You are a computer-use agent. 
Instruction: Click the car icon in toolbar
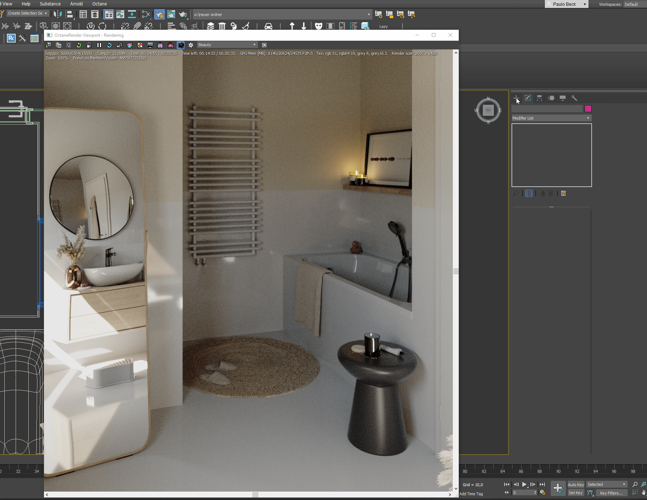[268, 26]
